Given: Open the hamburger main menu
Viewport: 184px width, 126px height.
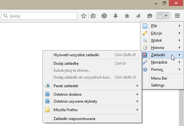Looking at the screenshot, I should (x=177, y=16).
